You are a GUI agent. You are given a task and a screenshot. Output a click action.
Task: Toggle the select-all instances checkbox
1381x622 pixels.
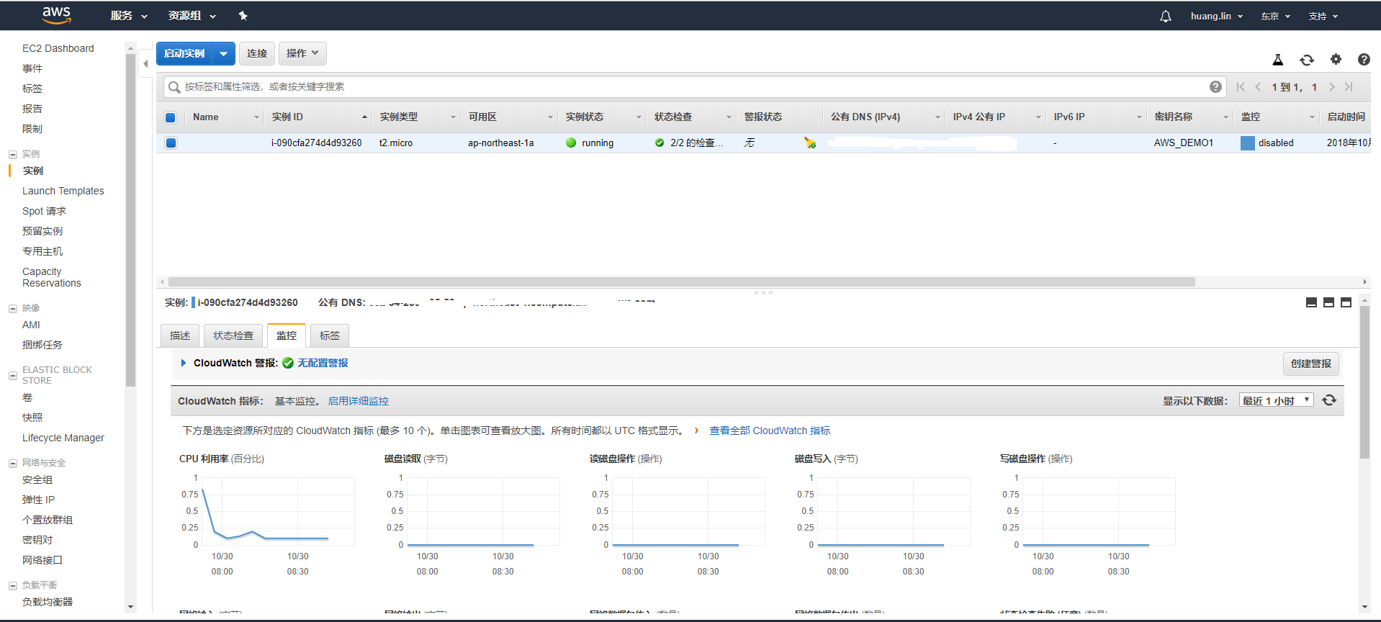coord(171,117)
